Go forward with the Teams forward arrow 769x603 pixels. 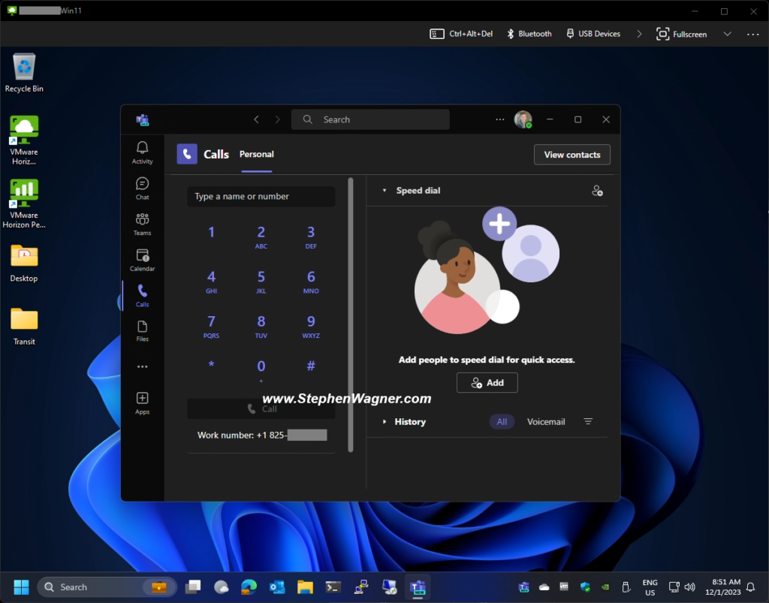pyautogui.click(x=278, y=119)
